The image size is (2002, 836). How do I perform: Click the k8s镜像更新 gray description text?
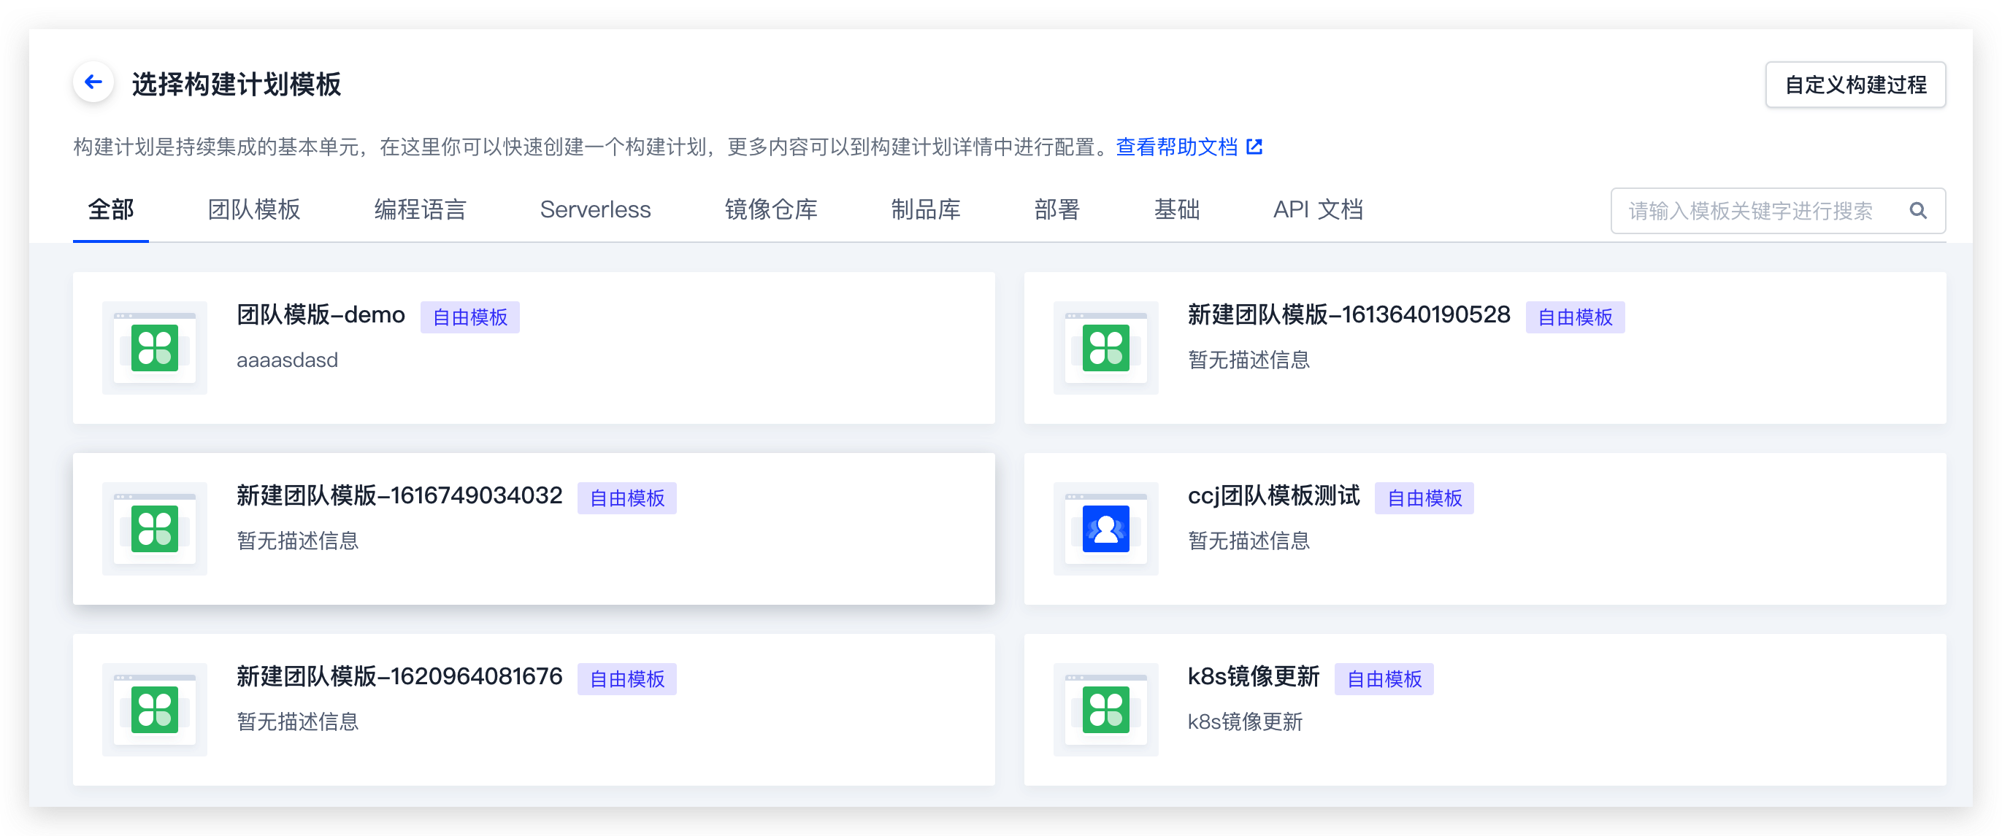coord(1245,722)
